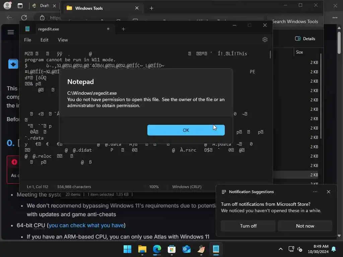
Task: Open Outlook from the taskbar
Action: [x=186, y=249]
